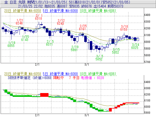Click the 2/1 date on lower chart axis
This screenshot has width=156, height=118.
37,115
